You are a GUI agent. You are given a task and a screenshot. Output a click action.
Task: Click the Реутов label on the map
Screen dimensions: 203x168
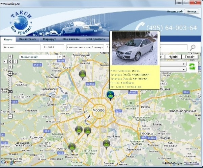coord(145,107)
